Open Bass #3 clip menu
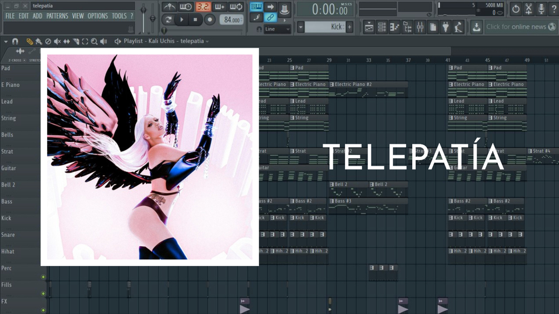 (332, 201)
